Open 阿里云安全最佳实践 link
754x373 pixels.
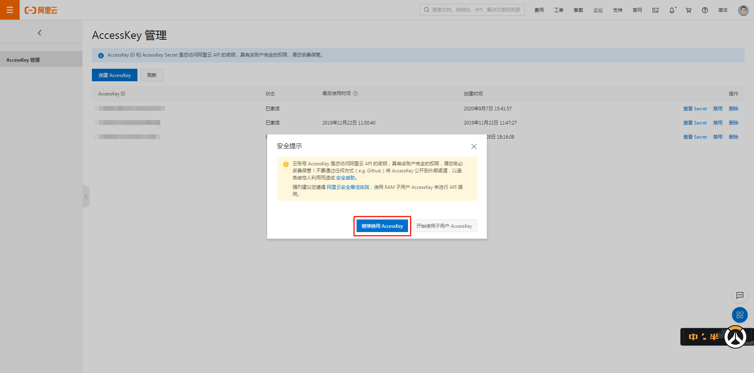click(348, 187)
